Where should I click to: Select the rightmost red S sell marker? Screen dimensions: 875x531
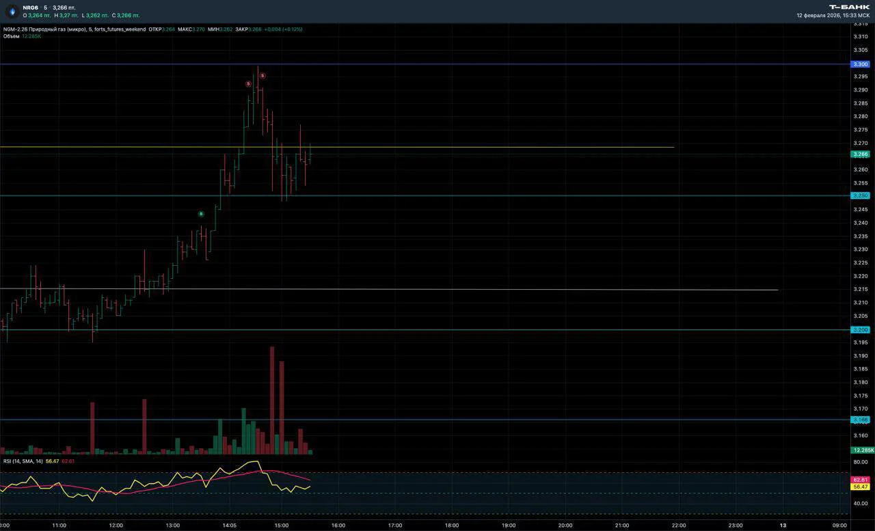pos(262,76)
